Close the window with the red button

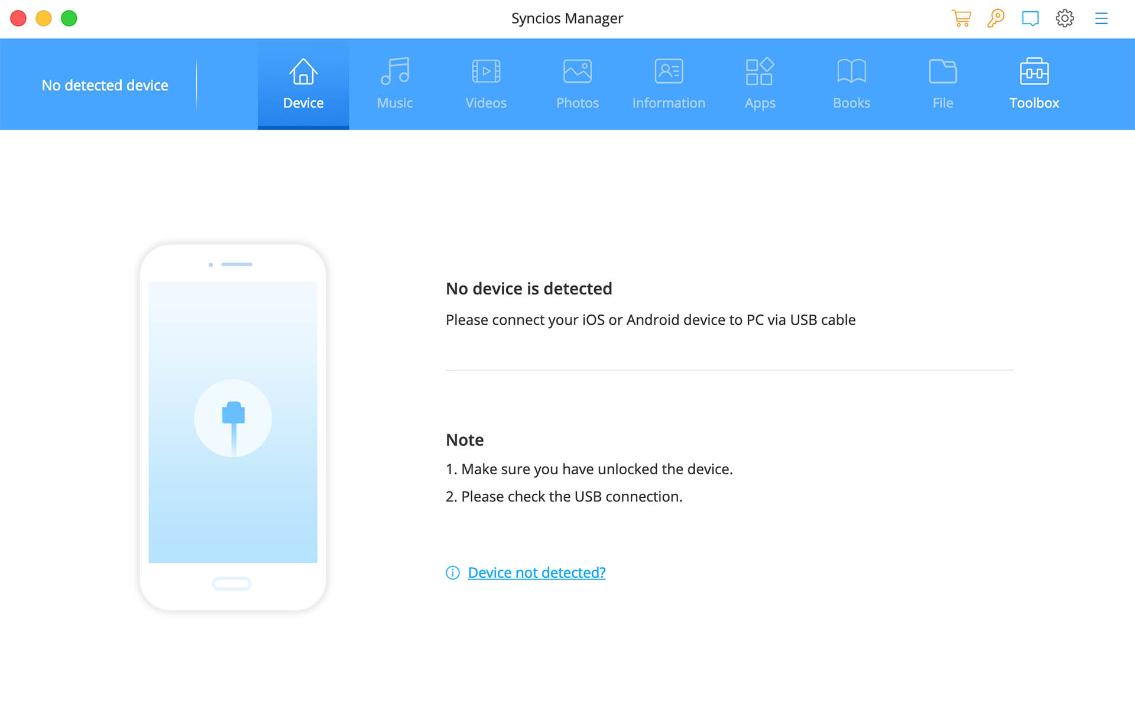18,18
